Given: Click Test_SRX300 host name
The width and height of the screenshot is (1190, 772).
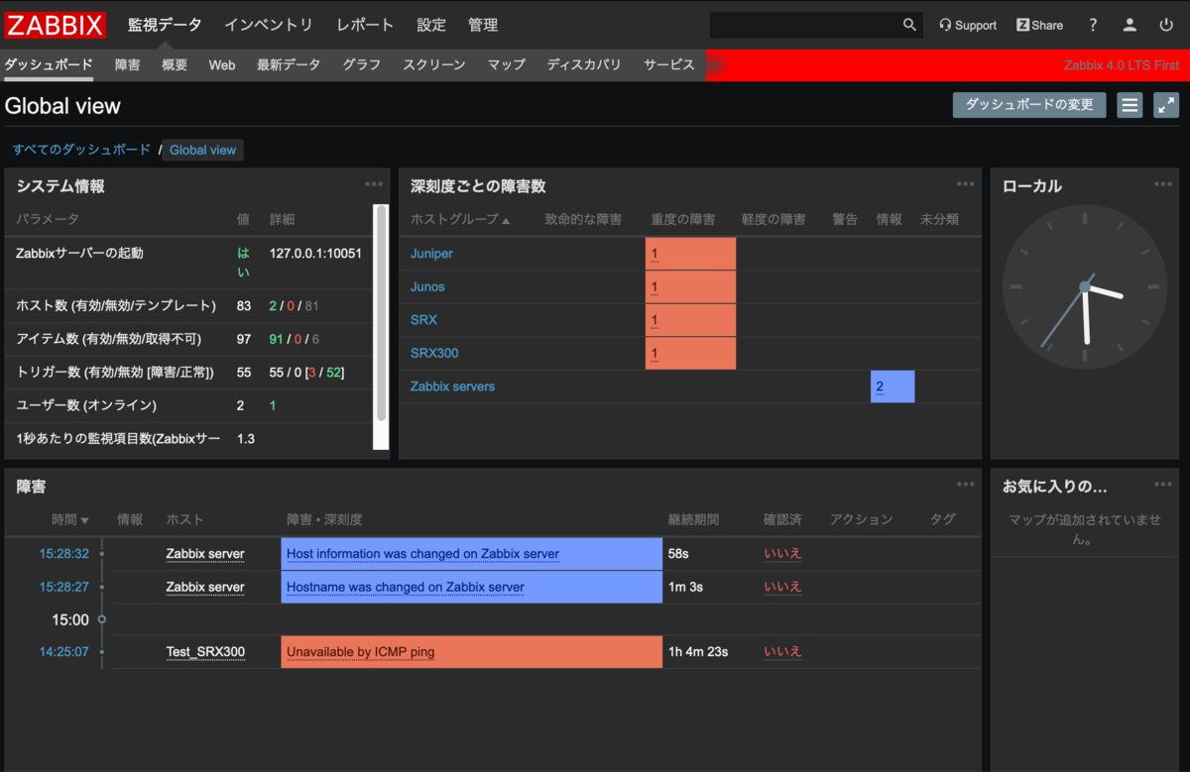Looking at the screenshot, I should point(205,652).
